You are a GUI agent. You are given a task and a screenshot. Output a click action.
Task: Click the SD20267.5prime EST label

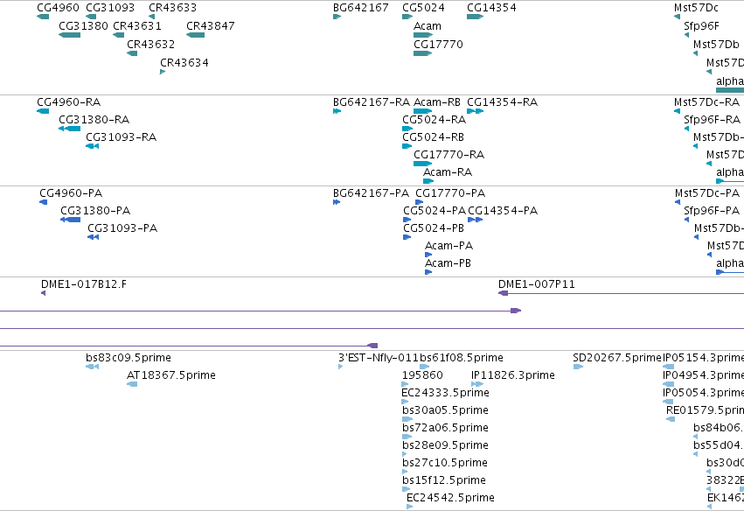(x=617, y=358)
